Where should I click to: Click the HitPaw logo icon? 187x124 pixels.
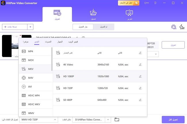click(3, 3)
